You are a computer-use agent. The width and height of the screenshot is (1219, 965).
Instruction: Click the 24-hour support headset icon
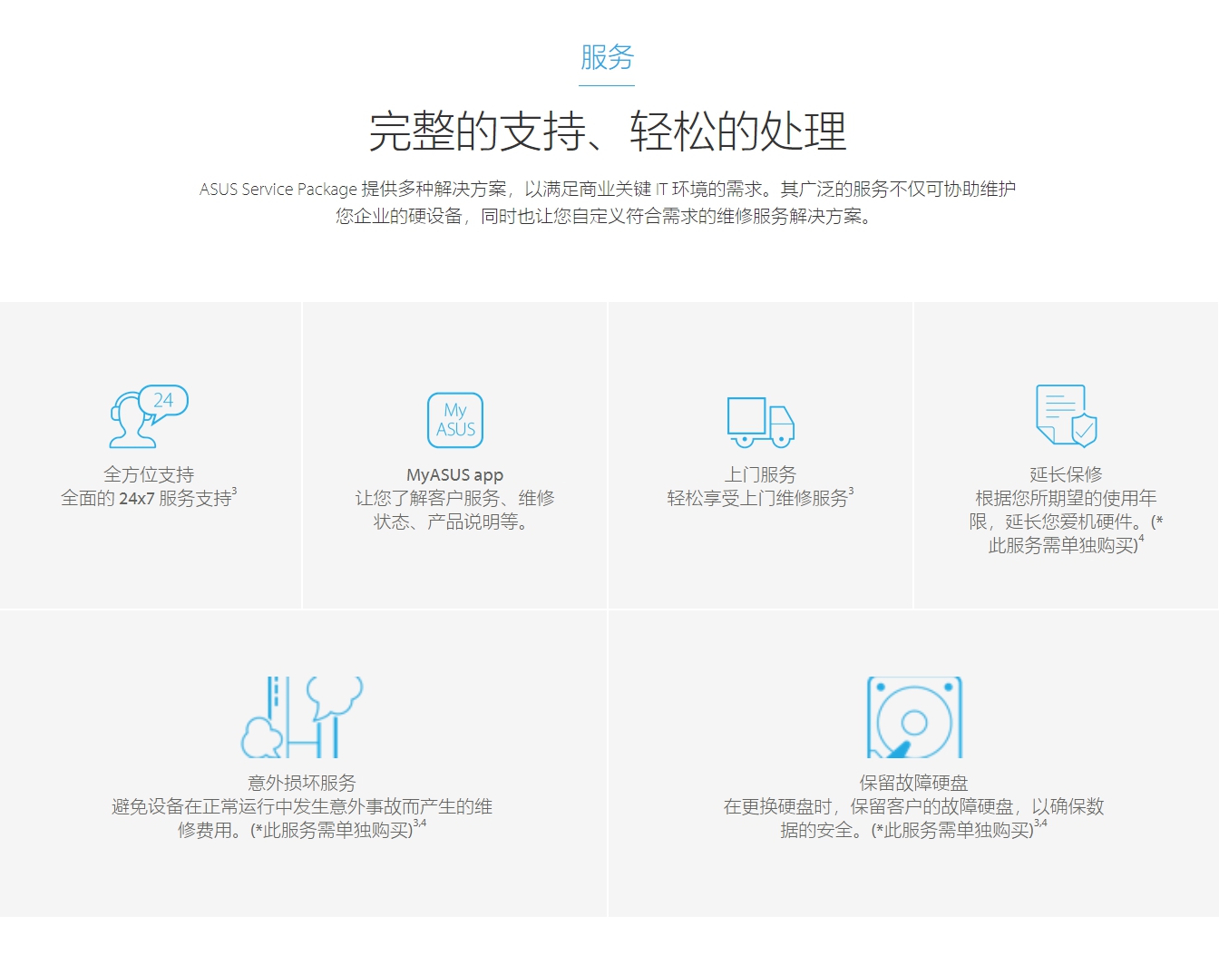[x=149, y=416]
